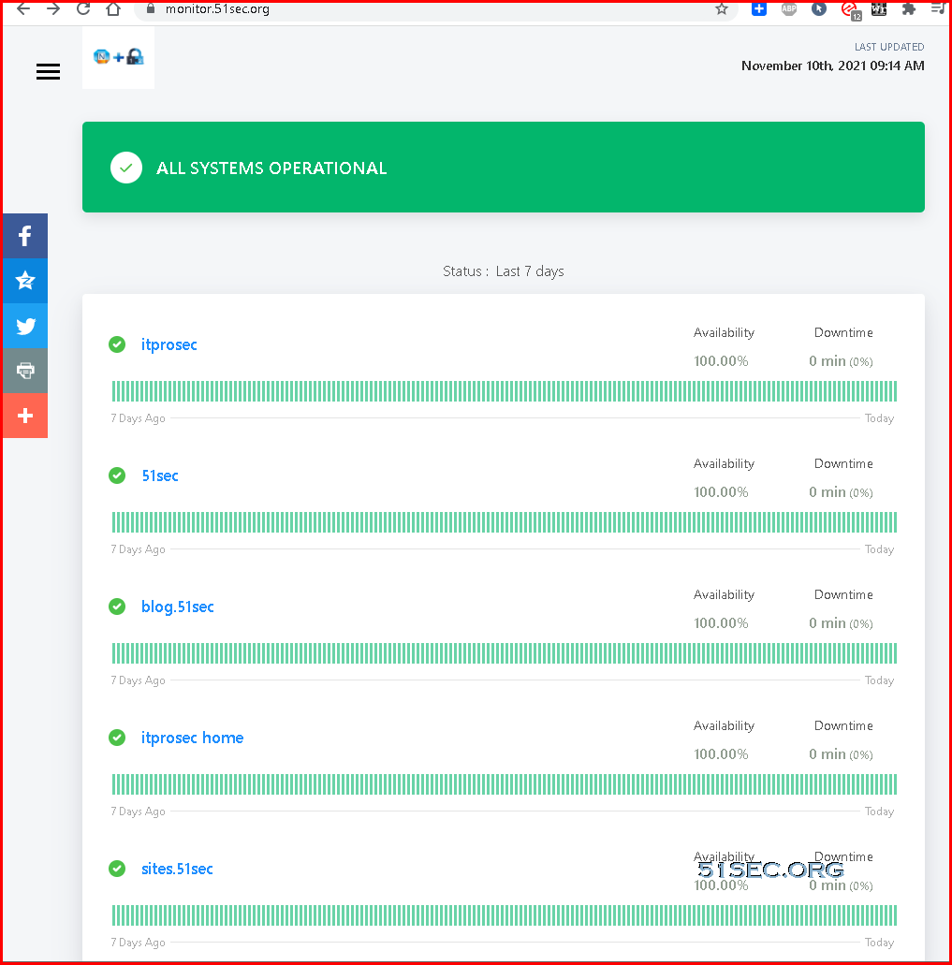Open more share options plus button

pos(25,416)
